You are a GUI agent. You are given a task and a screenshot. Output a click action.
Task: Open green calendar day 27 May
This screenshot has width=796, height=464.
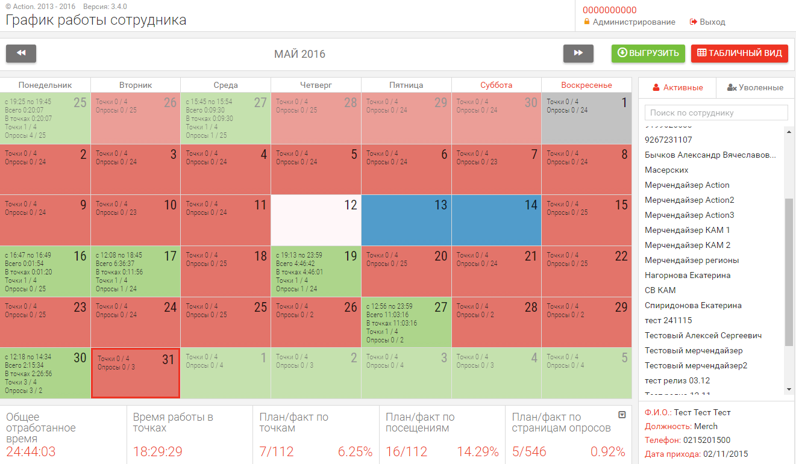406,322
